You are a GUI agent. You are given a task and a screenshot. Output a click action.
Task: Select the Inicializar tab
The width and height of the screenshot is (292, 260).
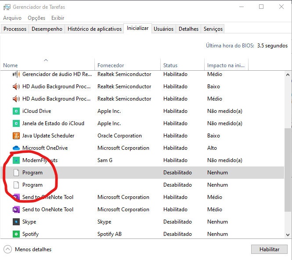point(137,28)
